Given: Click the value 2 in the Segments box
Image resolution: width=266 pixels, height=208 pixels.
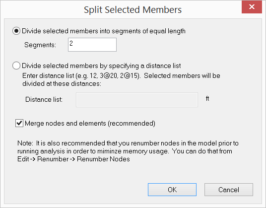Looking at the screenshot, I should 71,43.
